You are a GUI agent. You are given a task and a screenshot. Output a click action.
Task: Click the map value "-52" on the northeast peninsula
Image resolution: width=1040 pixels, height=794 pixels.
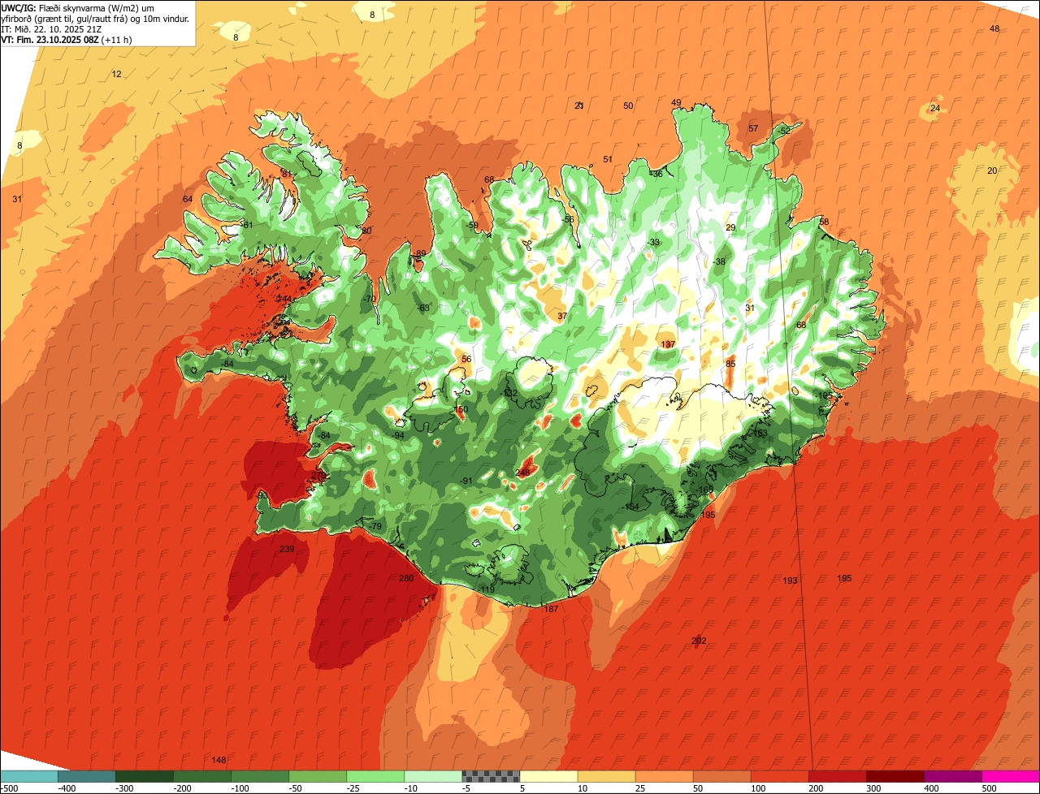click(783, 131)
